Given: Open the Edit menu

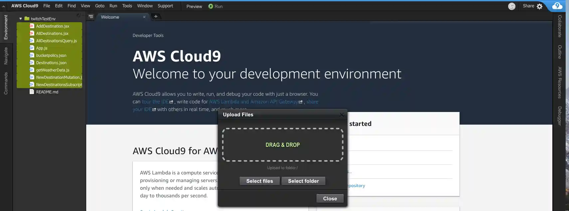Looking at the screenshot, I should click(59, 6).
